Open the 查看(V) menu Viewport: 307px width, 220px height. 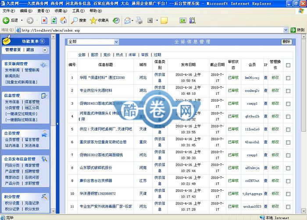[x=43, y=11]
